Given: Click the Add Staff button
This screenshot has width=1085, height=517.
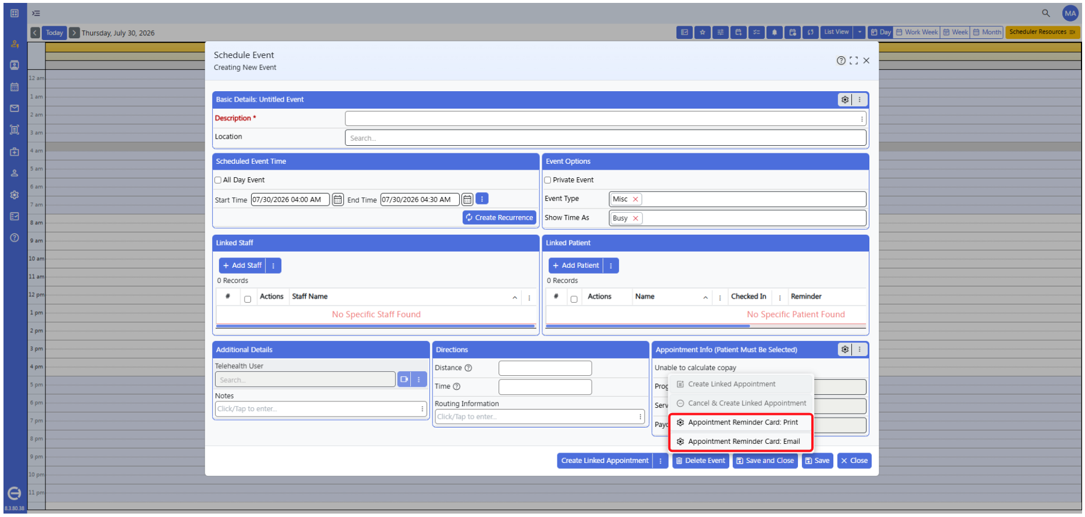Looking at the screenshot, I should pyautogui.click(x=242, y=266).
